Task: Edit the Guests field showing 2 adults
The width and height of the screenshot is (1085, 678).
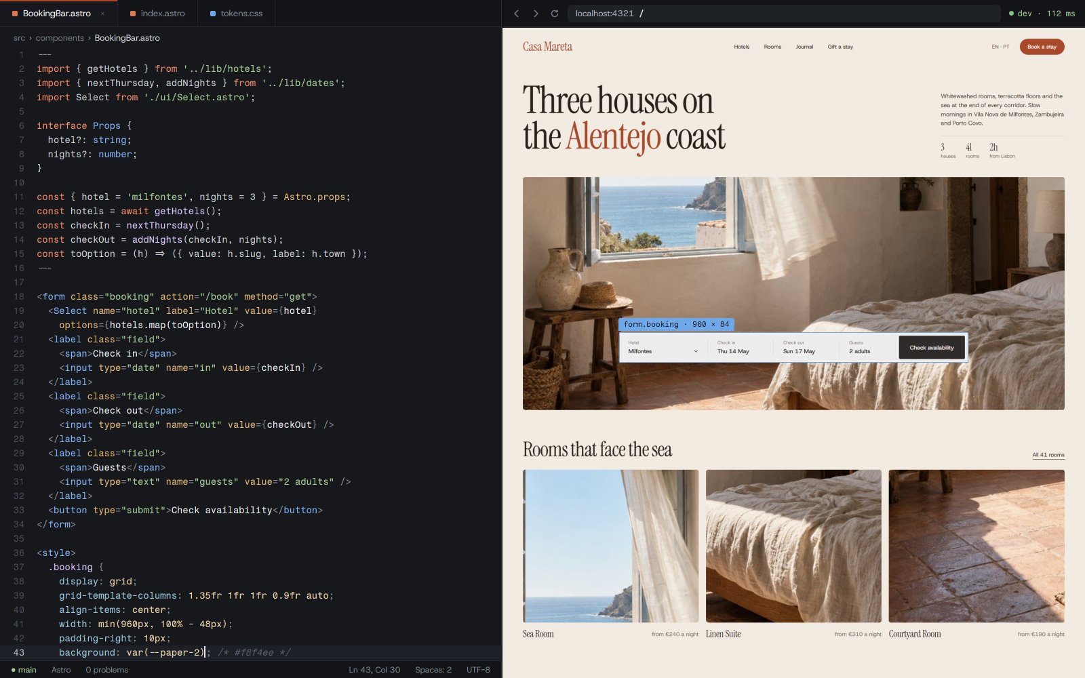Action: point(869,348)
